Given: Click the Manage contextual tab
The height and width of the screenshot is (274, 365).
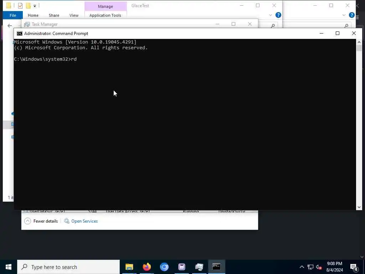Looking at the screenshot, I should click(x=106, y=6).
